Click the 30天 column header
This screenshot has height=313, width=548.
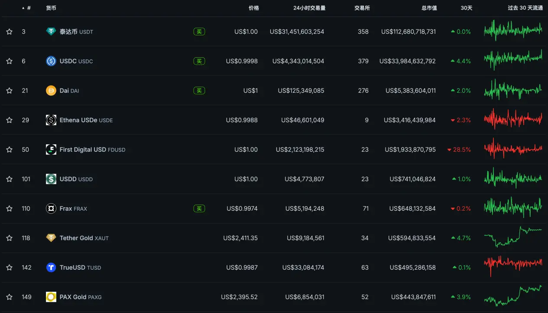(466, 8)
